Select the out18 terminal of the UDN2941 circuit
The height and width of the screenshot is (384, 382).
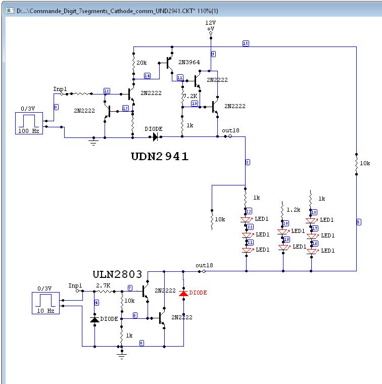230,136
